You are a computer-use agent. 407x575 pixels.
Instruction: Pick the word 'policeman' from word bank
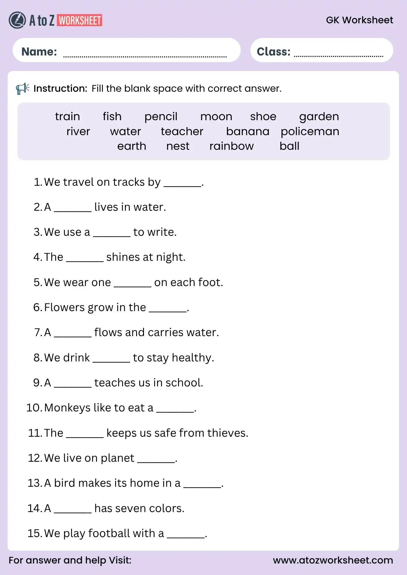point(310,131)
